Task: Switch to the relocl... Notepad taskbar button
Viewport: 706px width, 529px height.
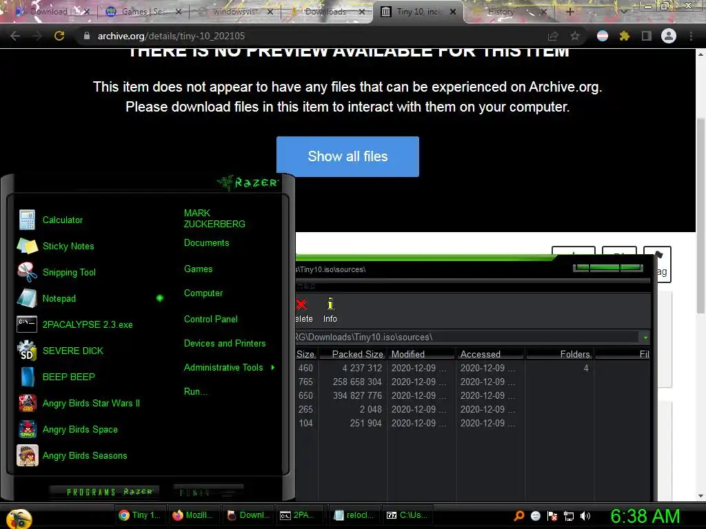Action: pyautogui.click(x=355, y=515)
